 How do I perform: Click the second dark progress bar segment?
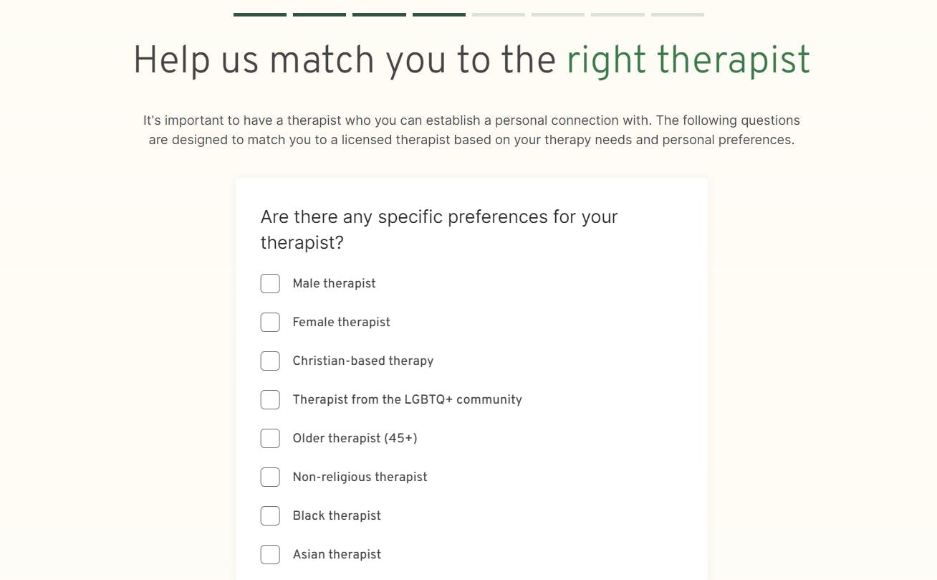pos(319,13)
